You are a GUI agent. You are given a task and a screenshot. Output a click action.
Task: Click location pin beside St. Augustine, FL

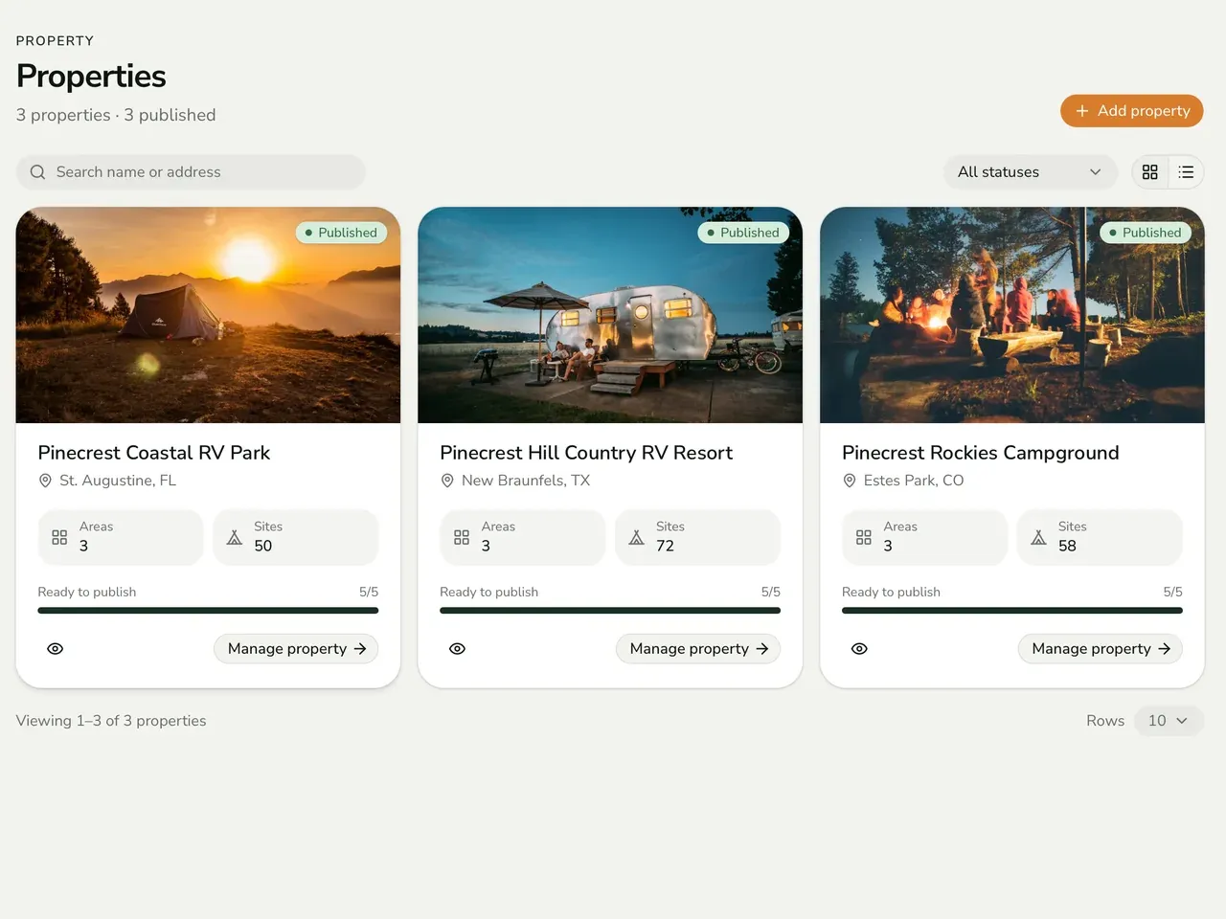point(45,481)
